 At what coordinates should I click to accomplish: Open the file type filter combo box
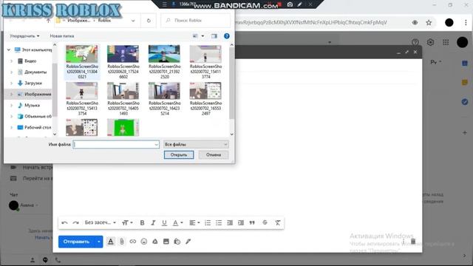tap(196, 145)
